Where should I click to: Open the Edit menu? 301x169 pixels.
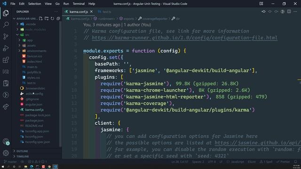[x=22, y=4]
